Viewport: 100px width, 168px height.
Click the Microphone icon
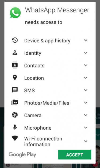point(15,127)
